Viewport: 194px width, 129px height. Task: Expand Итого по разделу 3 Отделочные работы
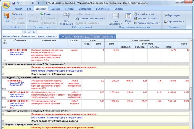point(3,121)
